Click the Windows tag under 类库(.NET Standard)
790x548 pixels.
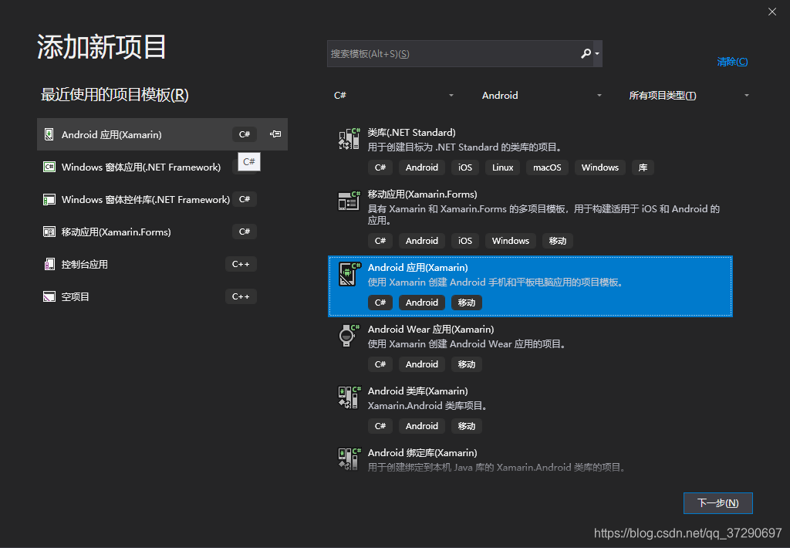600,167
